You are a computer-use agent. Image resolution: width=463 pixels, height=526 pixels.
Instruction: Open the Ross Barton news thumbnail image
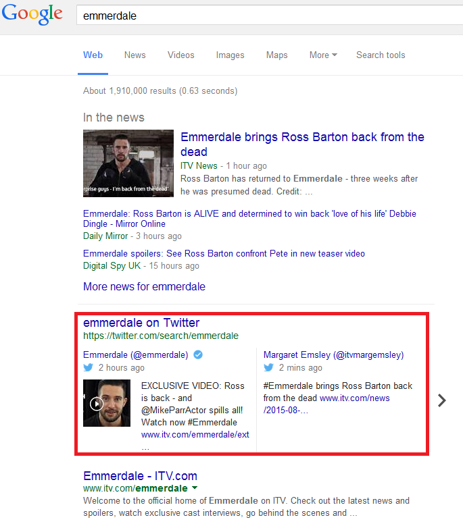tap(128, 163)
